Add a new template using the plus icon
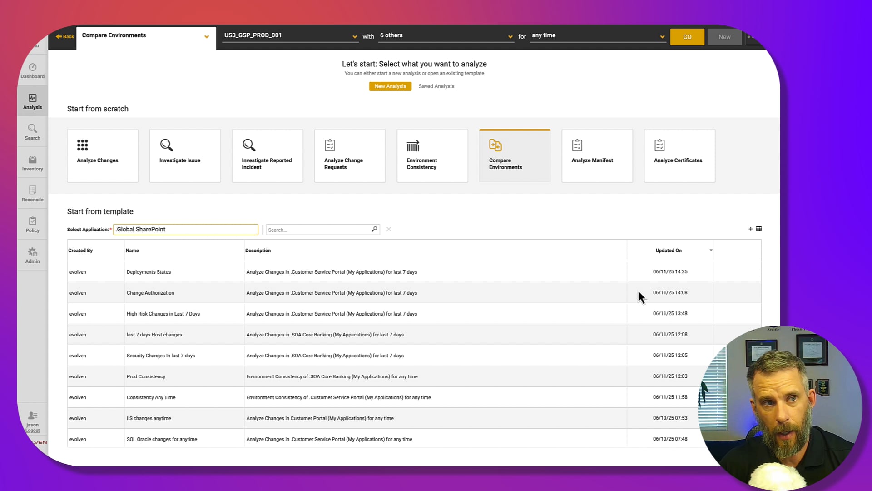Viewport: 872px width, 491px height. click(750, 229)
